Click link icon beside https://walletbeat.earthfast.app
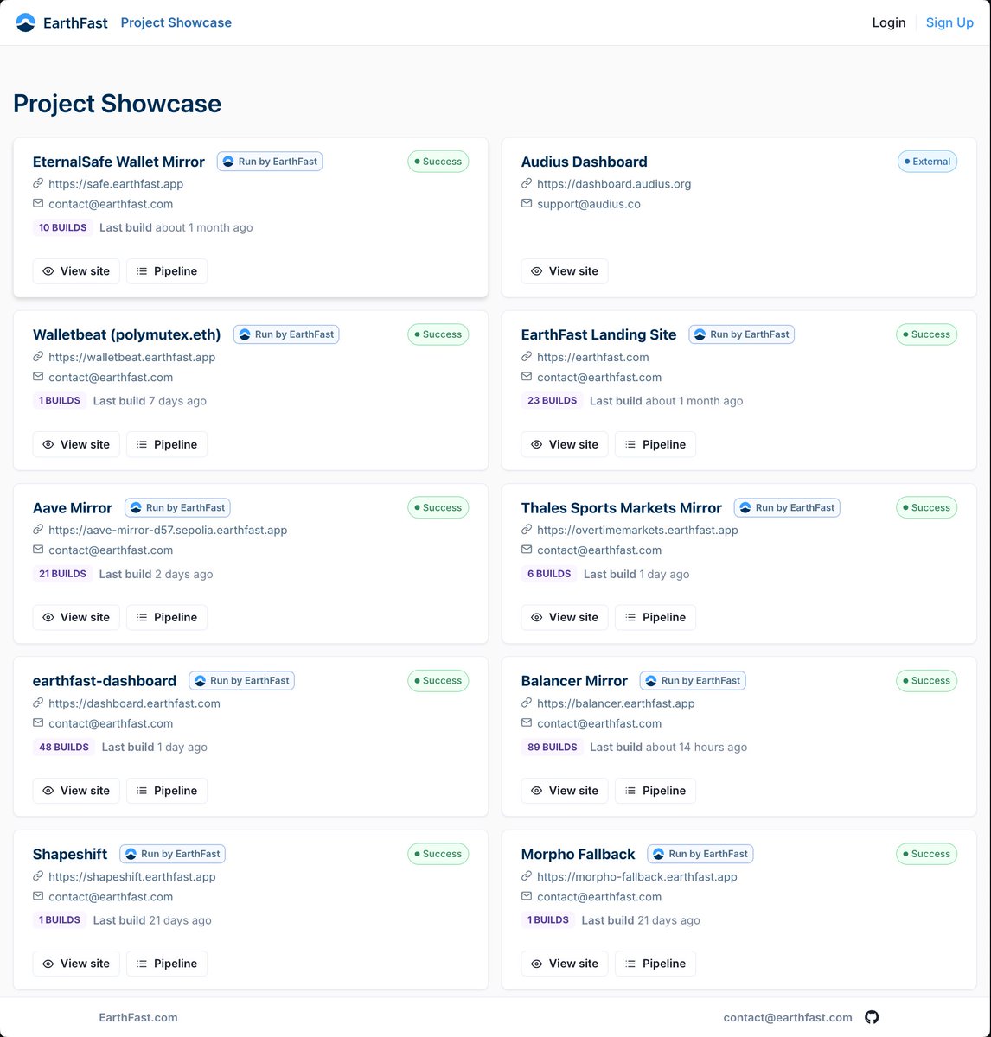 pyautogui.click(x=38, y=357)
